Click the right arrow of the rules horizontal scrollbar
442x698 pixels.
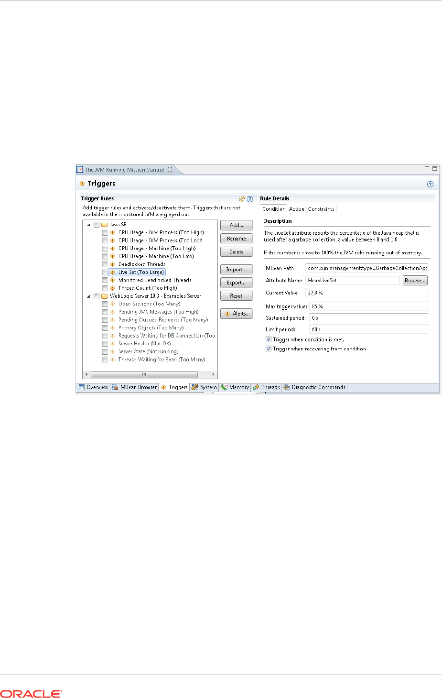point(214,374)
